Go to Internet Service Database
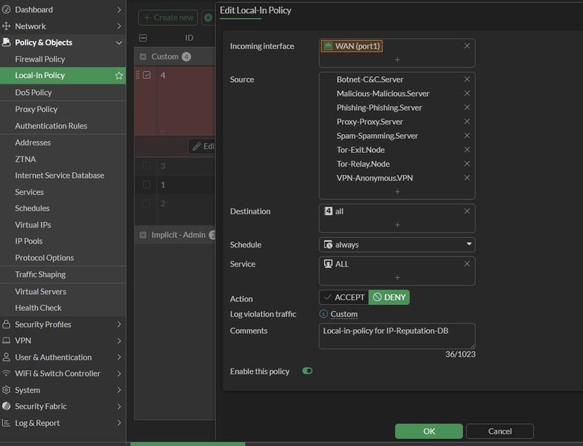This screenshot has width=583, height=446. point(60,176)
